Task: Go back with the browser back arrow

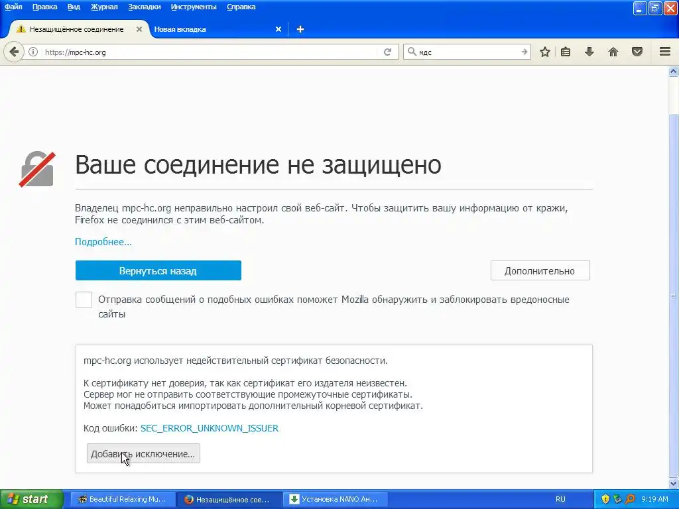Action: [14, 52]
